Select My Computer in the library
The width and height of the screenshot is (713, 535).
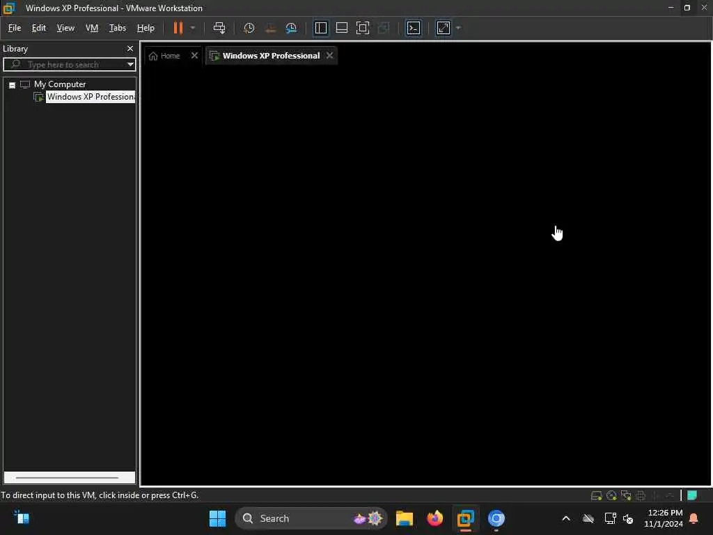tap(60, 84)
